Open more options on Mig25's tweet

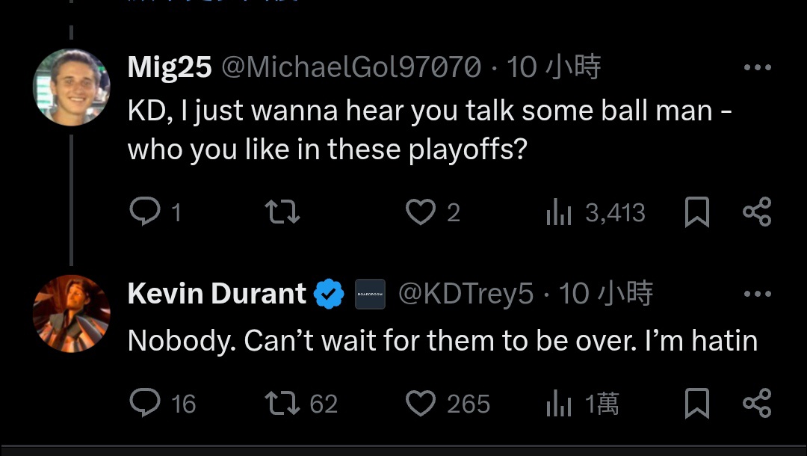click(758, 67)
